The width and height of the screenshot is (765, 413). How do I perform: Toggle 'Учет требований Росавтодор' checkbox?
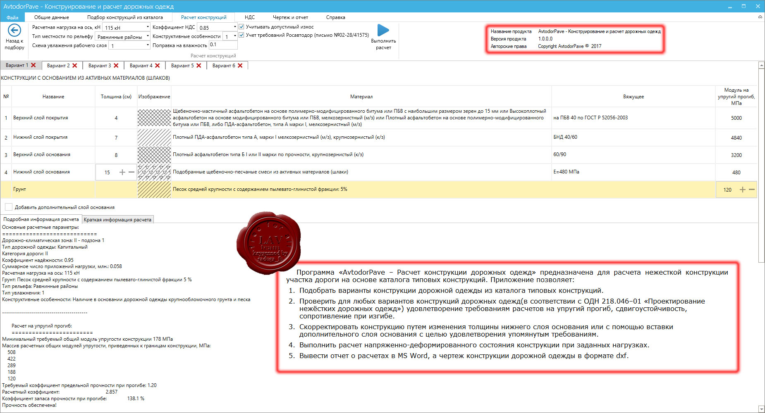[x=241, y=35]
